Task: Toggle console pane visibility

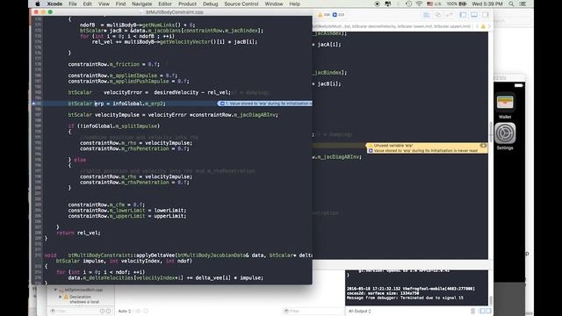Action: [488, 311]
